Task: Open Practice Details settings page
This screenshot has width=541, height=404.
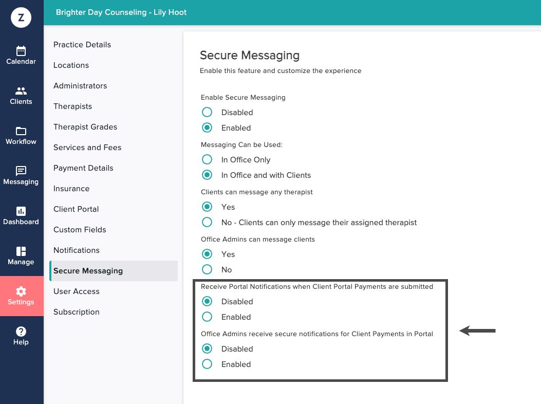Action: point(82,45)
